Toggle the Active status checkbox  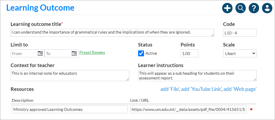tap(141, 53)
